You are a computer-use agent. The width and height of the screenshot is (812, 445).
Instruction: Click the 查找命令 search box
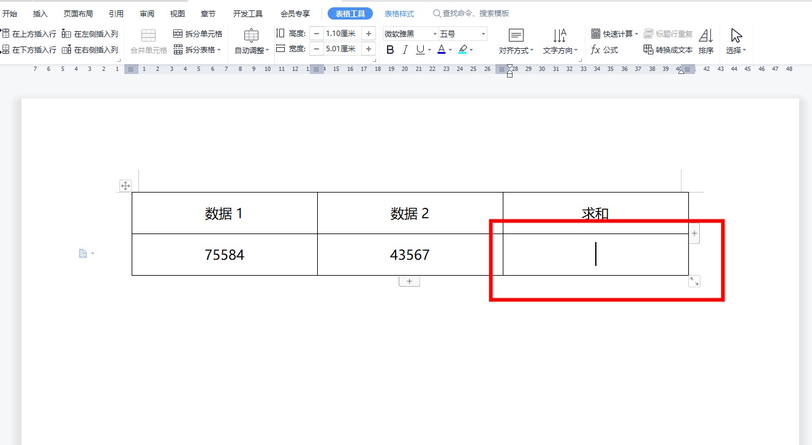tap(475, 13)
